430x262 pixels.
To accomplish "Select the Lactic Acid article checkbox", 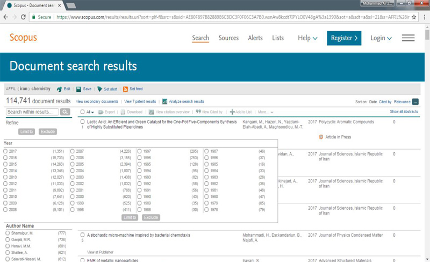I will (83, 122).
